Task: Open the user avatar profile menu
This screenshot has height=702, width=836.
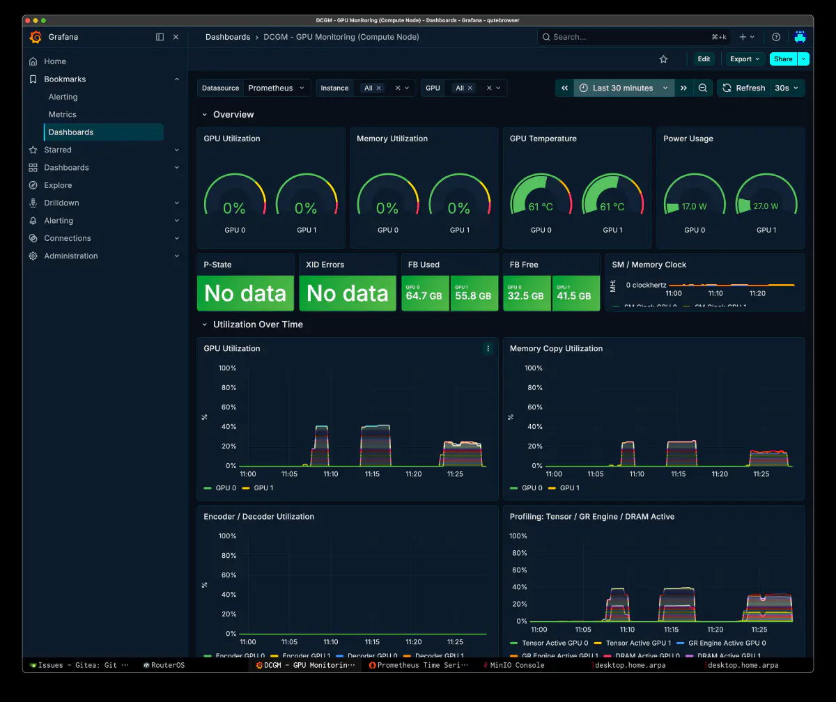Action: (x=800, y=37)
